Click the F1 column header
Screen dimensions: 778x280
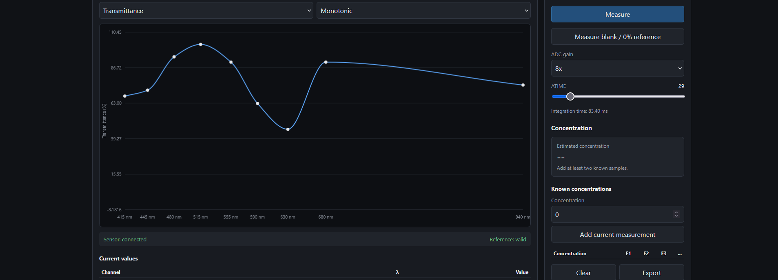[628, 254]
